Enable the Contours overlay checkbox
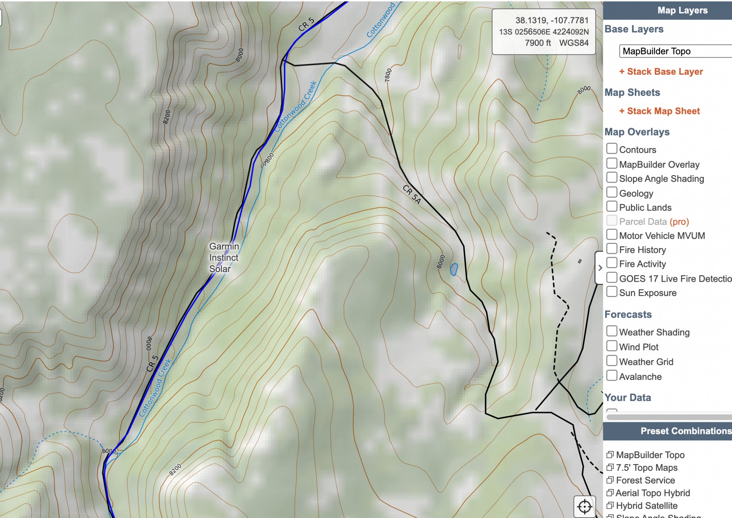The width and height of the screenshot is (732, 518). 612,149
